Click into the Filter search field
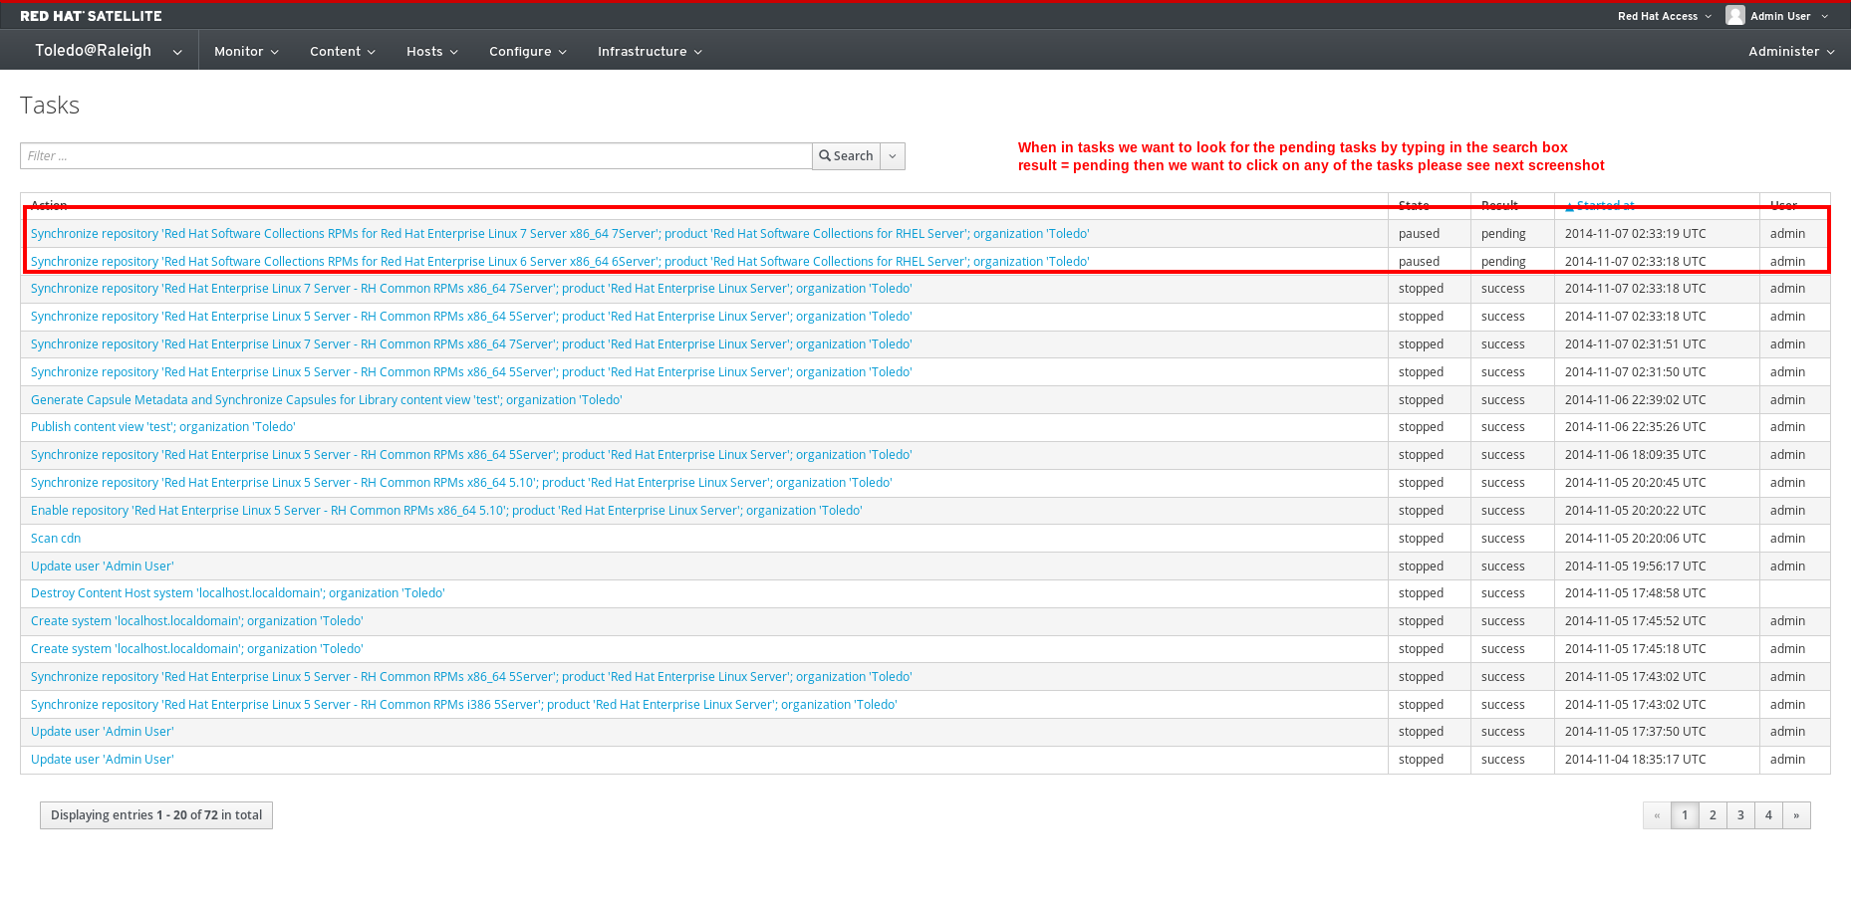 [x=415, y=156]
